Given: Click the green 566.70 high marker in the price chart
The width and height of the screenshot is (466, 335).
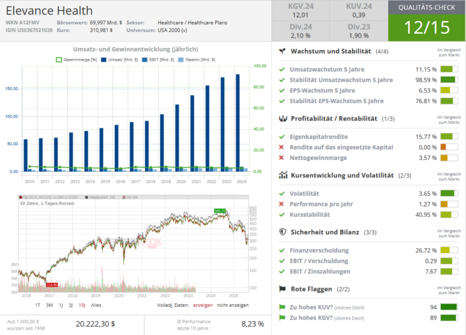Looking at the screenshot, I should [x=220, y=211].
